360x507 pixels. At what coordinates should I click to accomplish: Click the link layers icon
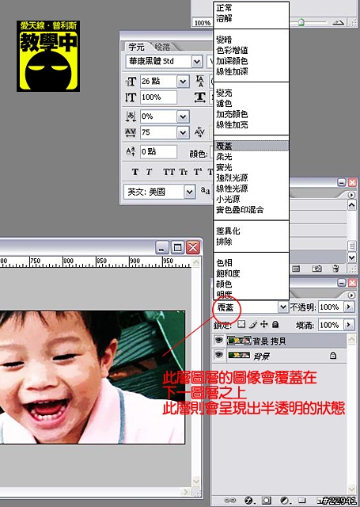(x=229, y=500)
